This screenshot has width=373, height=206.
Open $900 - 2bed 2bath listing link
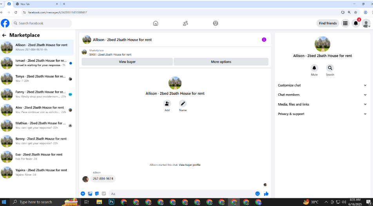point(110,54)
